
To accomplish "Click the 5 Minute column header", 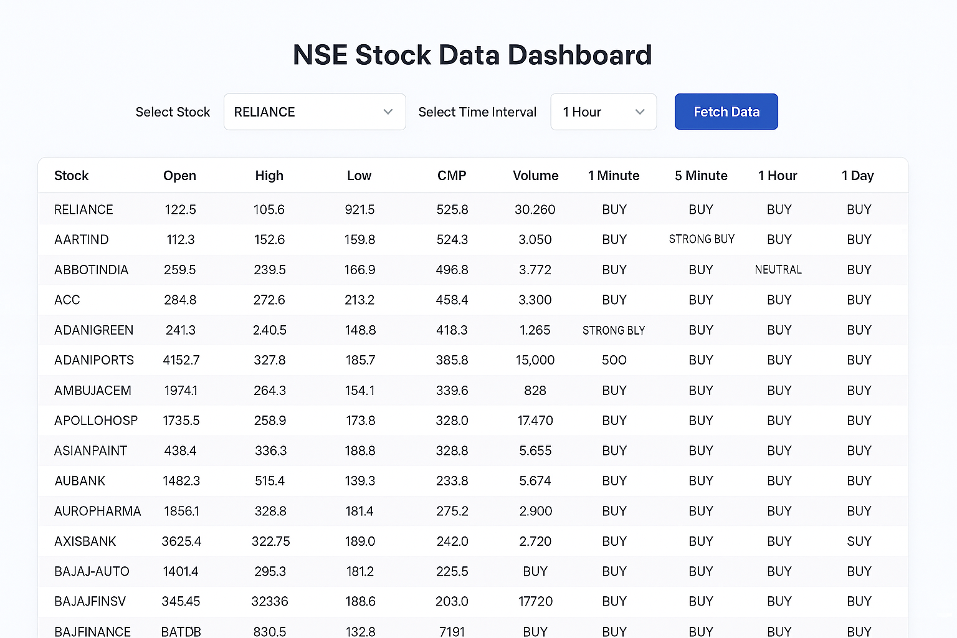I will pos(701,176).
